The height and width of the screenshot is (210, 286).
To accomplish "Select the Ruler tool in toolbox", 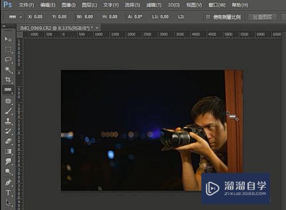I will [8, 90].
